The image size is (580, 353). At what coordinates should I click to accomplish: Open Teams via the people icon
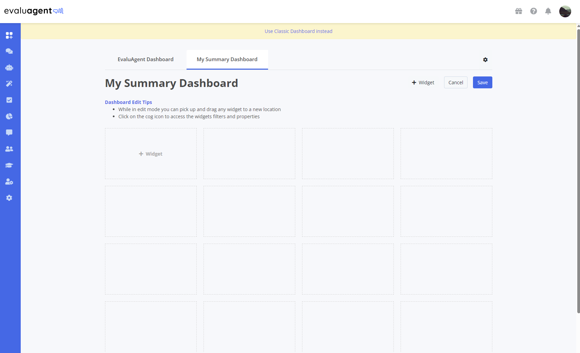click(x=9, y=148)
